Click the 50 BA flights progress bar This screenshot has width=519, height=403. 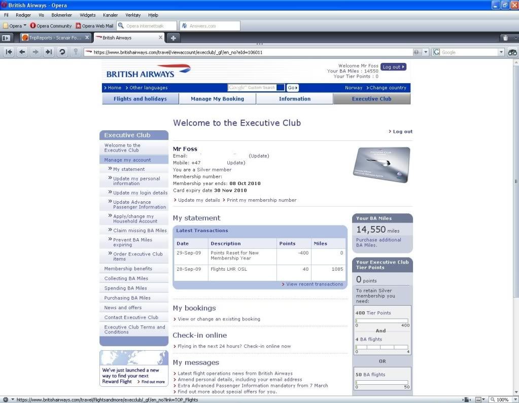point(382,383)
